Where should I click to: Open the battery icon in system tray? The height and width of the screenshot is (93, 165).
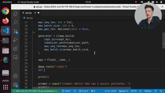click(161, 2)
